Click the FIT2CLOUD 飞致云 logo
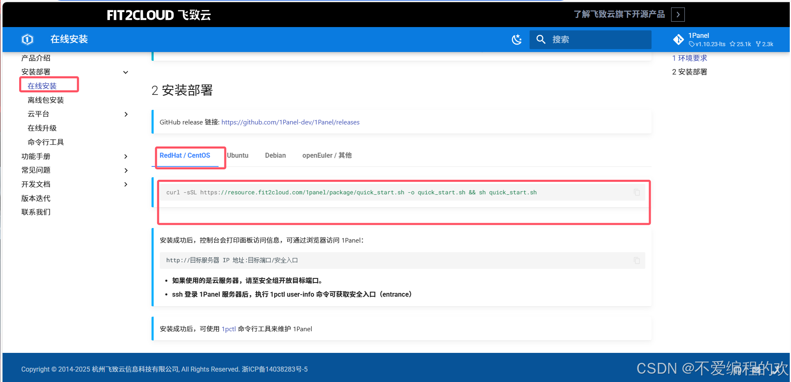Screen dimensions: 791x382 click(x=159, y=15)
